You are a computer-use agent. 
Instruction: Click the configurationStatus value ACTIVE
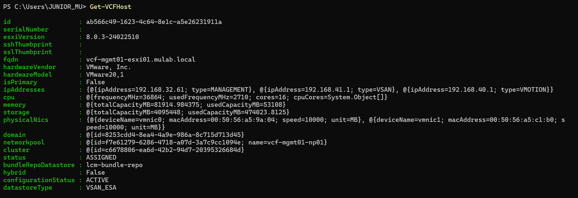tap(97, 180)
